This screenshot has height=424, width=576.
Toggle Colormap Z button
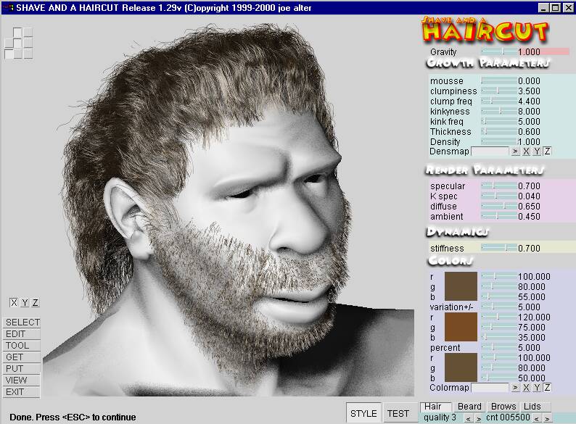(548, 388)
